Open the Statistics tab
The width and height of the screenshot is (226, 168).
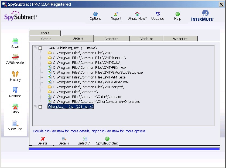(x=111, y=39)
